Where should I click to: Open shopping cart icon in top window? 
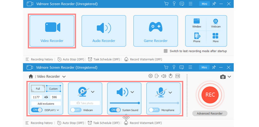(x=166, y=4)
